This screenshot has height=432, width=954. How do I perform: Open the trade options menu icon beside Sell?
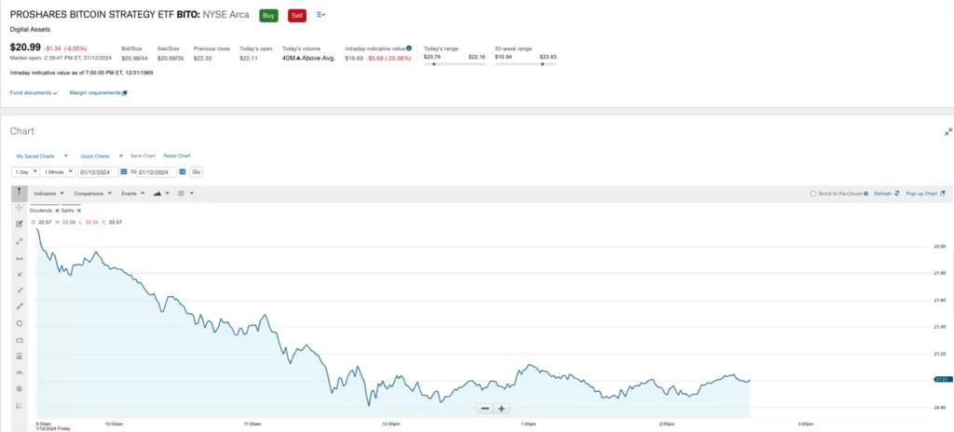tap(320, 15)
